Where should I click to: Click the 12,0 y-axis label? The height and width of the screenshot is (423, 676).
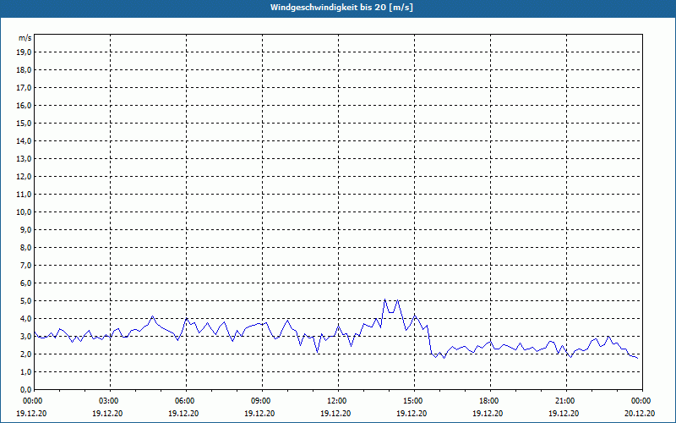[24, 177]
